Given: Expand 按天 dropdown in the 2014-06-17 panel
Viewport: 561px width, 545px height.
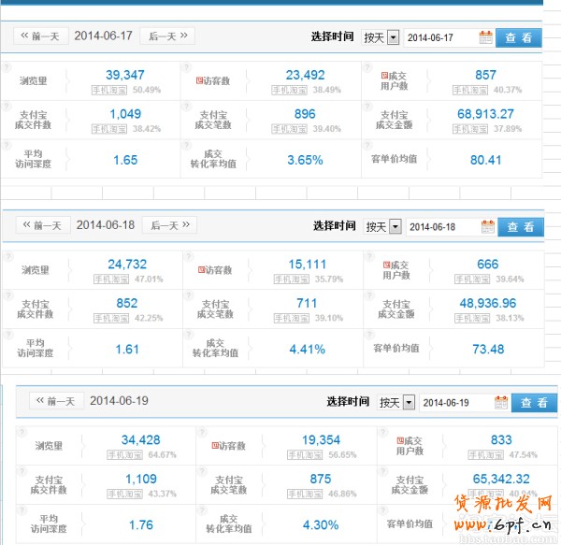Looking at the screenshot, I should click(393, 37).
